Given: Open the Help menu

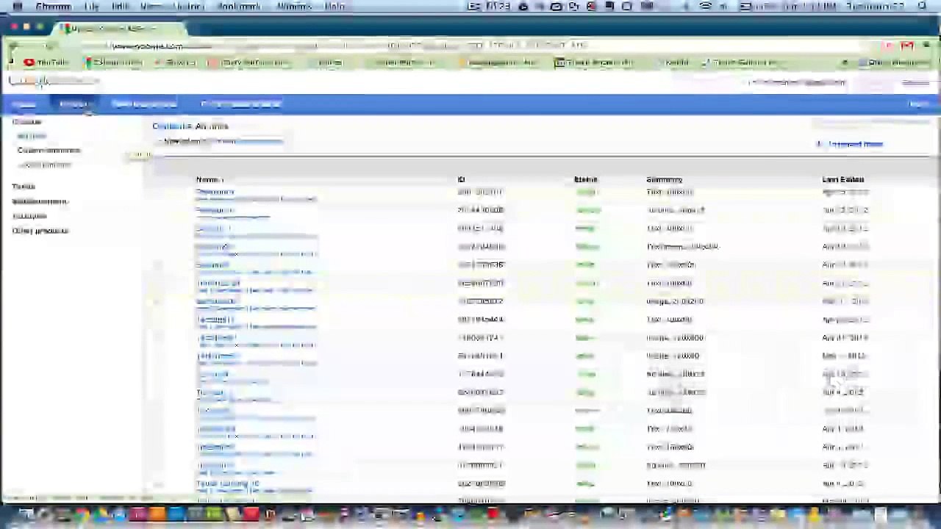Looking at the screenshot, I should pyautogui.click(x=334, y=6).
